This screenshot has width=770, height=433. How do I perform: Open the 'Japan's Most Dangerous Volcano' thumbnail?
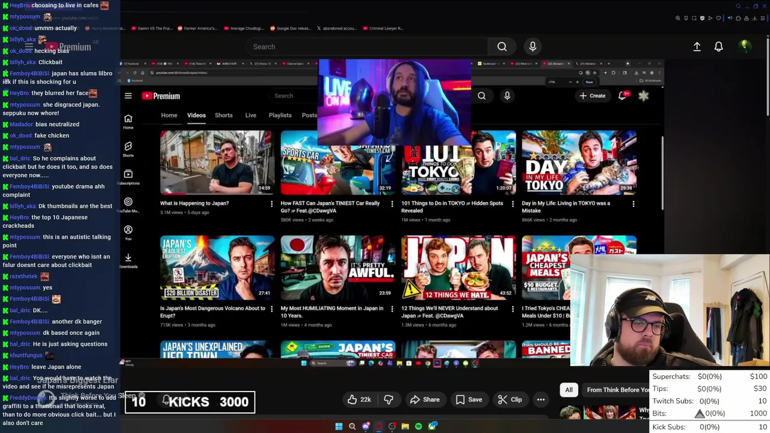click(217, 268)
